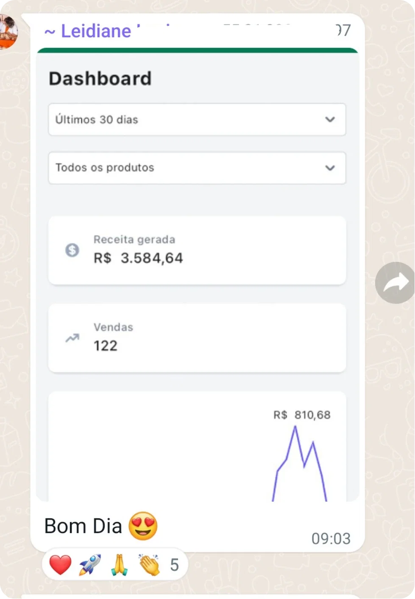Click the clapping hands reaction emoji
This screenshot has height=599, width=415.
click(x=149, y=565)
